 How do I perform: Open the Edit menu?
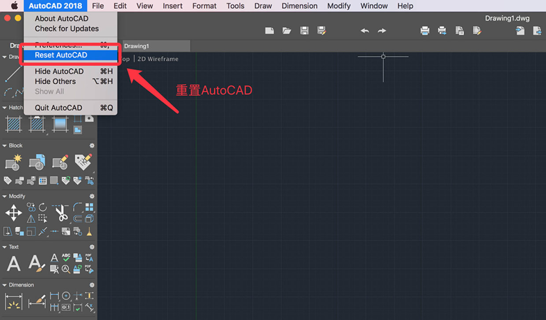pyautogui.click(x=120, y=6)
